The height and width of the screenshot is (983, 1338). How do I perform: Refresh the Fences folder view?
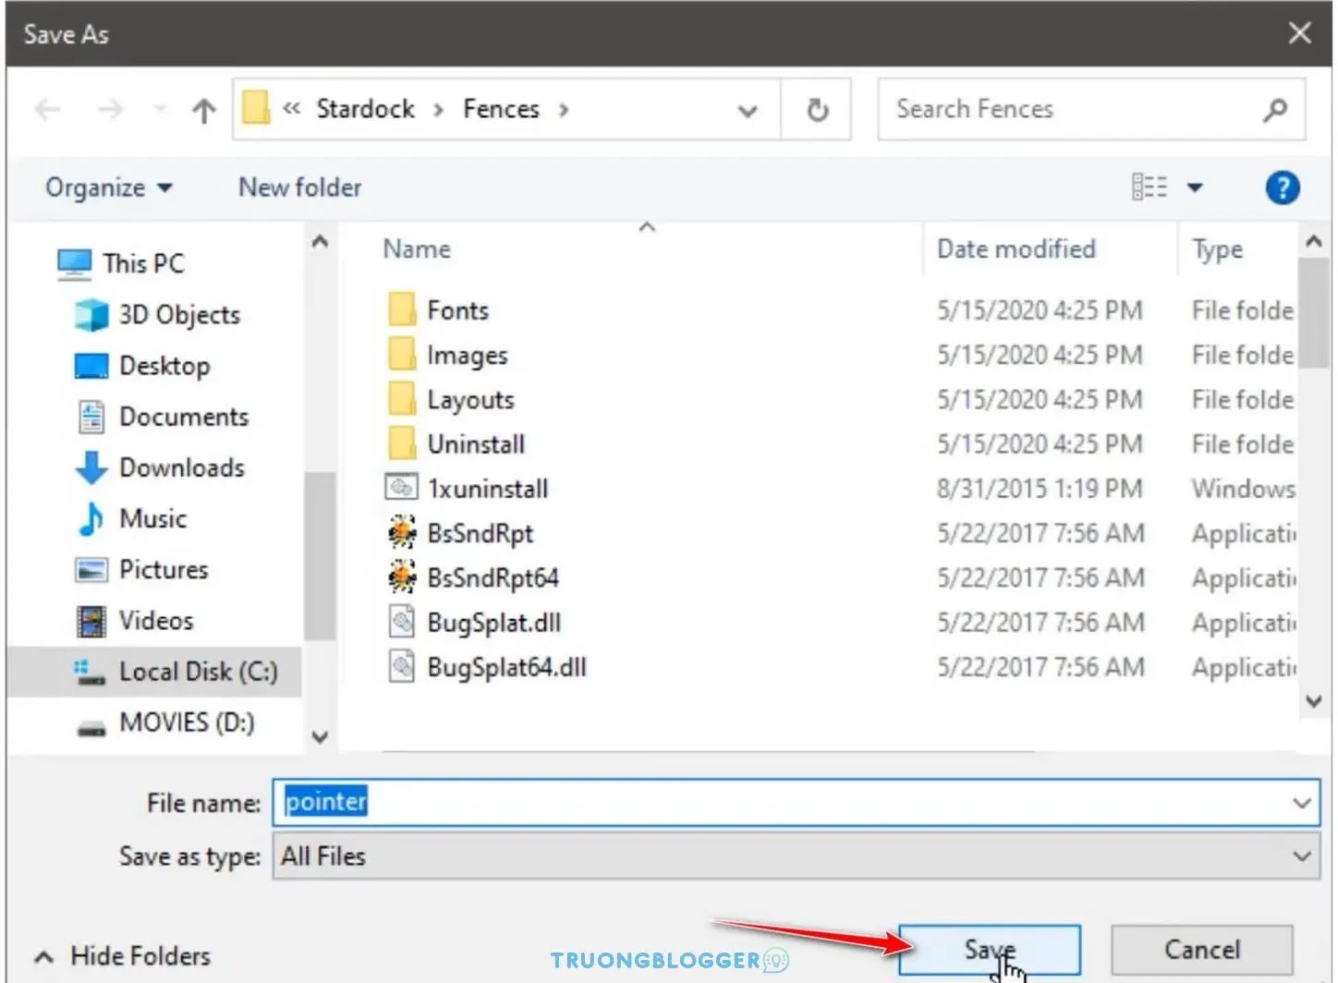click(817, 110)
